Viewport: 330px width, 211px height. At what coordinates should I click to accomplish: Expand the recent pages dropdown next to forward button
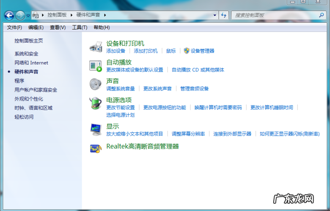tap(28, 16)
